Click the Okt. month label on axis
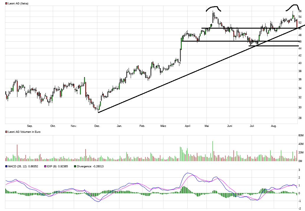Viewport: 305px width, 211px height. point(53,126)
